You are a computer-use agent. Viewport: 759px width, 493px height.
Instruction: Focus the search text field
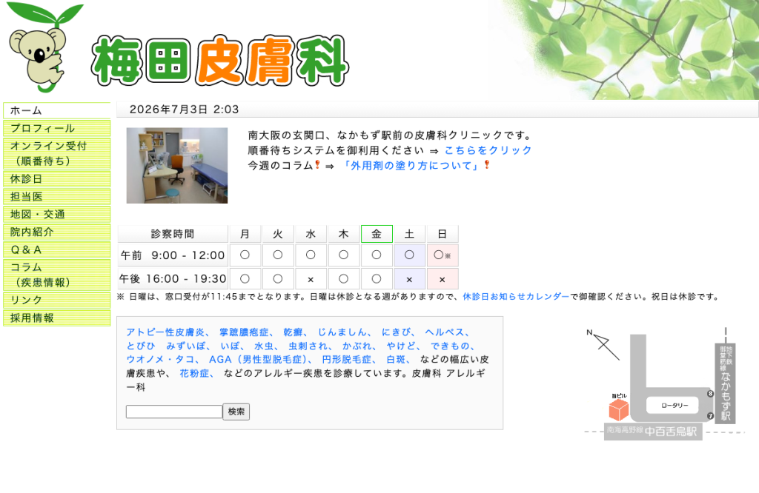173,412
